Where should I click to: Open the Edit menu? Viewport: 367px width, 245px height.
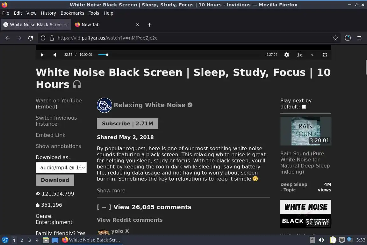pos(18,13)
